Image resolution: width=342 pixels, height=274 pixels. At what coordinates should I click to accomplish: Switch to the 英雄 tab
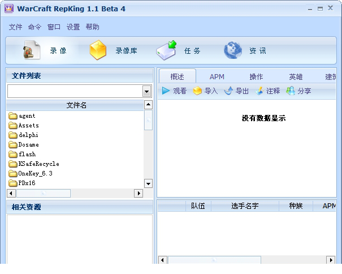[296, 76]
